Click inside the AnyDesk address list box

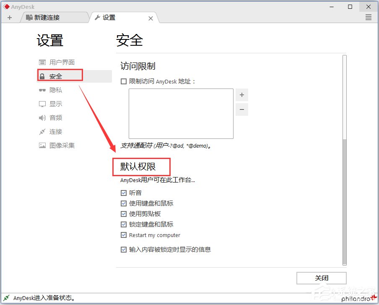[x=181, y=113]
